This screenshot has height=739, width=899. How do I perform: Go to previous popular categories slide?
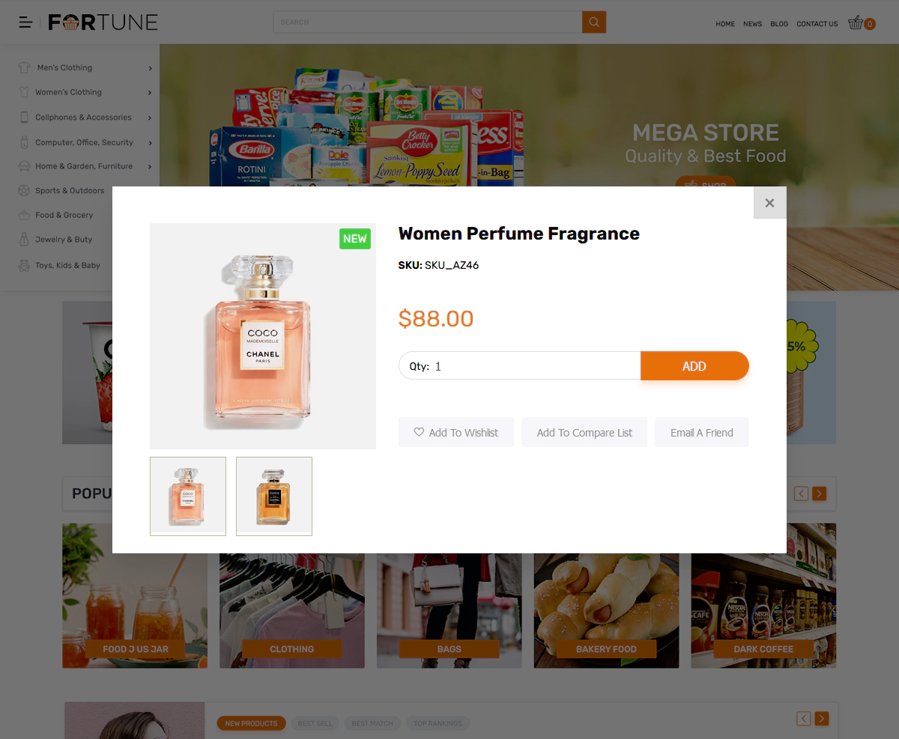(802, 493)
